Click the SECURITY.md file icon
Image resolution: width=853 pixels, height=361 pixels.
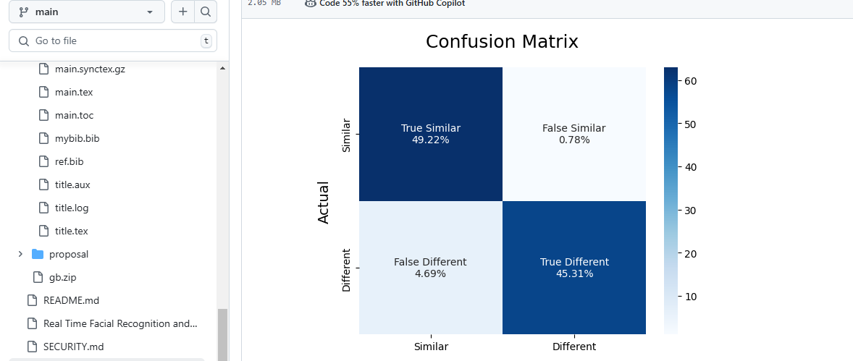32,347
